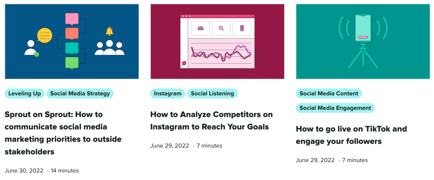Viewport: 434px width, 180px height.
Task: Select the "Instagram" category tag
Action: point(167,93)
